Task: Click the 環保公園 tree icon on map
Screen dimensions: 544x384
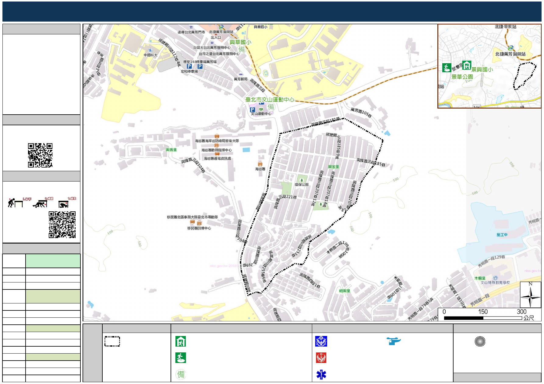Action: point(302,179)
